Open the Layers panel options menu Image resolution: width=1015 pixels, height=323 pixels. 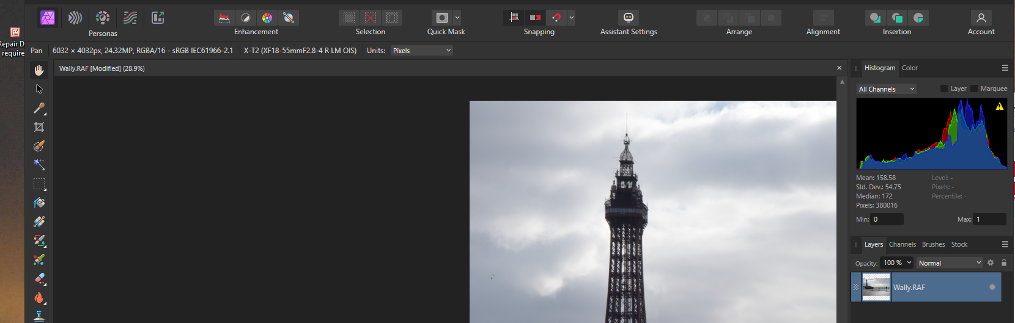click(x=1005, y=244)
